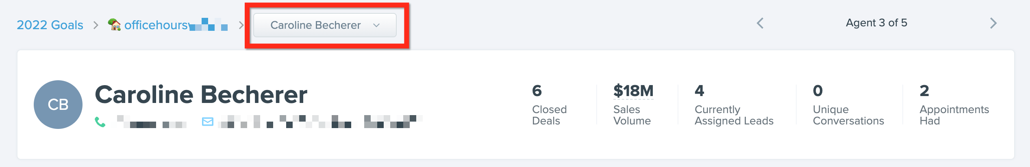The image size is (1030, 167).
Task: Advance to the next agent with right arrow
Action: (993, 23)
